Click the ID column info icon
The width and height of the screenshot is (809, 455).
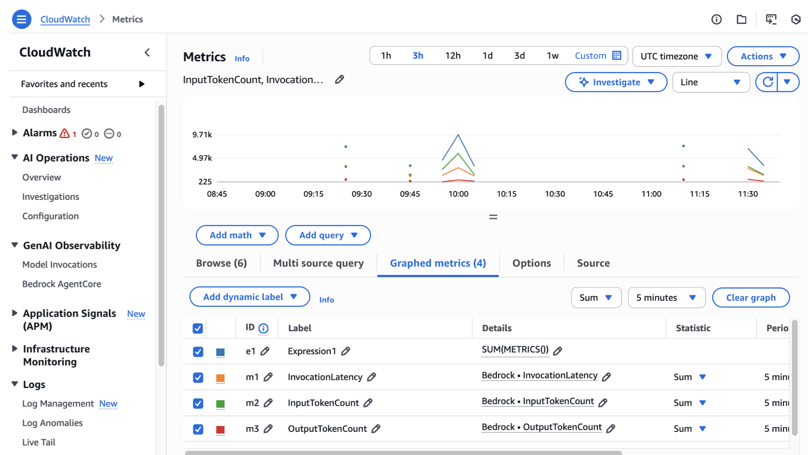click(263, 328)
